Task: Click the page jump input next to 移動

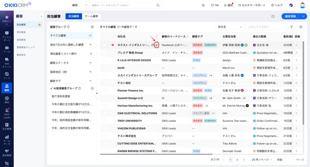Action: point(289,160)
